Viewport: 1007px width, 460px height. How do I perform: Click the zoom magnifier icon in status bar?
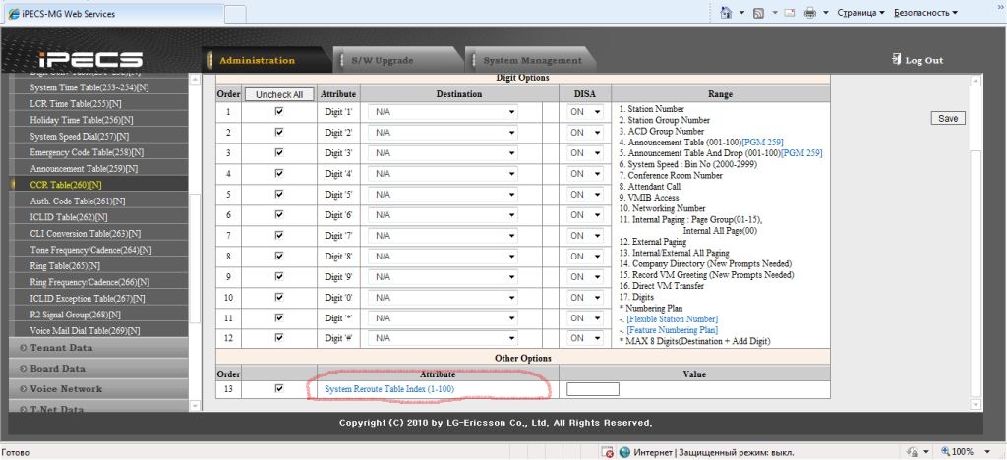click(x=946, y=452)
